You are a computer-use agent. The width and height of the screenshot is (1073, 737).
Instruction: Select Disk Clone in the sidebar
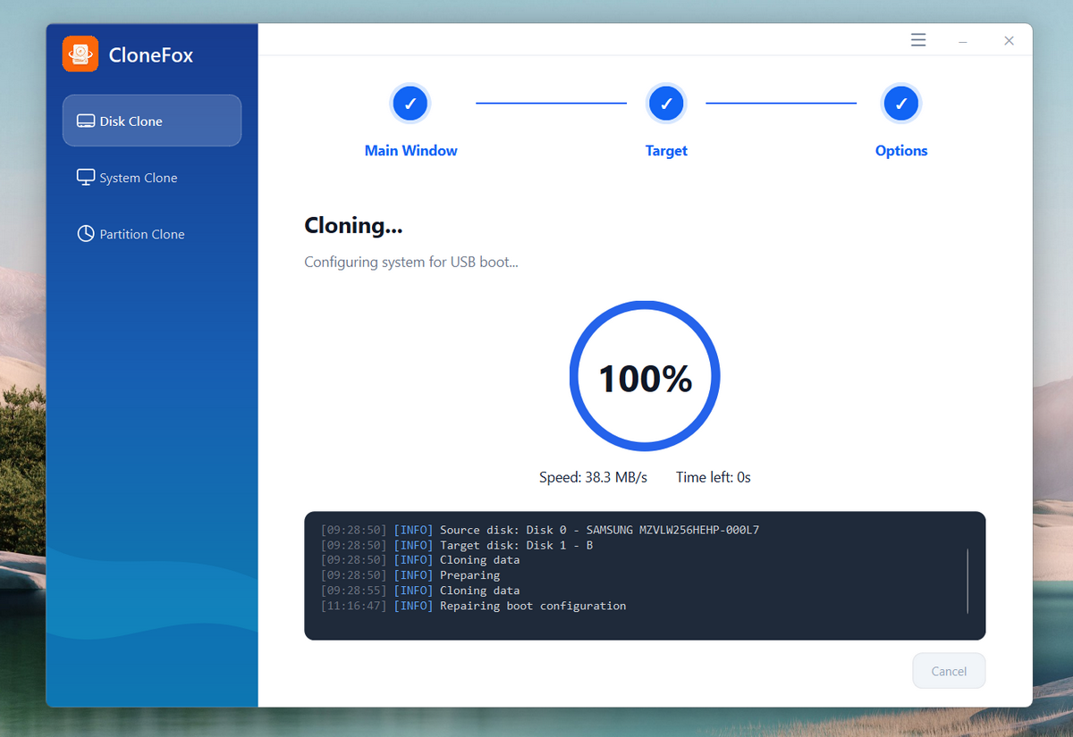(x=152, y=121)
